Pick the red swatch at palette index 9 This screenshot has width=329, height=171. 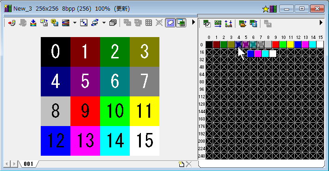pos(276,44)
